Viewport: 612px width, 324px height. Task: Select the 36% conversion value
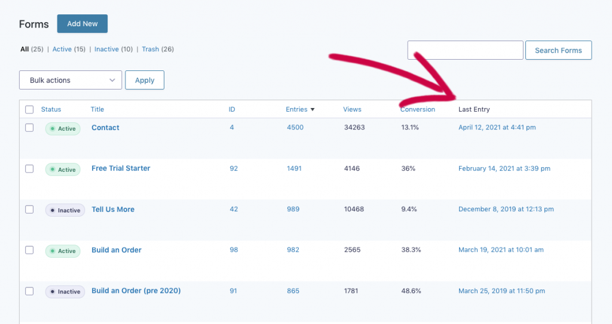408,168
